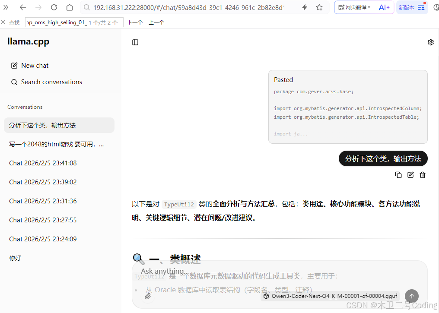The image size is (439, 313).
Task: Go back in browser
Action: 23,7
